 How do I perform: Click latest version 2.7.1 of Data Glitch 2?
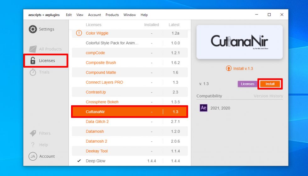pos(175,122)
